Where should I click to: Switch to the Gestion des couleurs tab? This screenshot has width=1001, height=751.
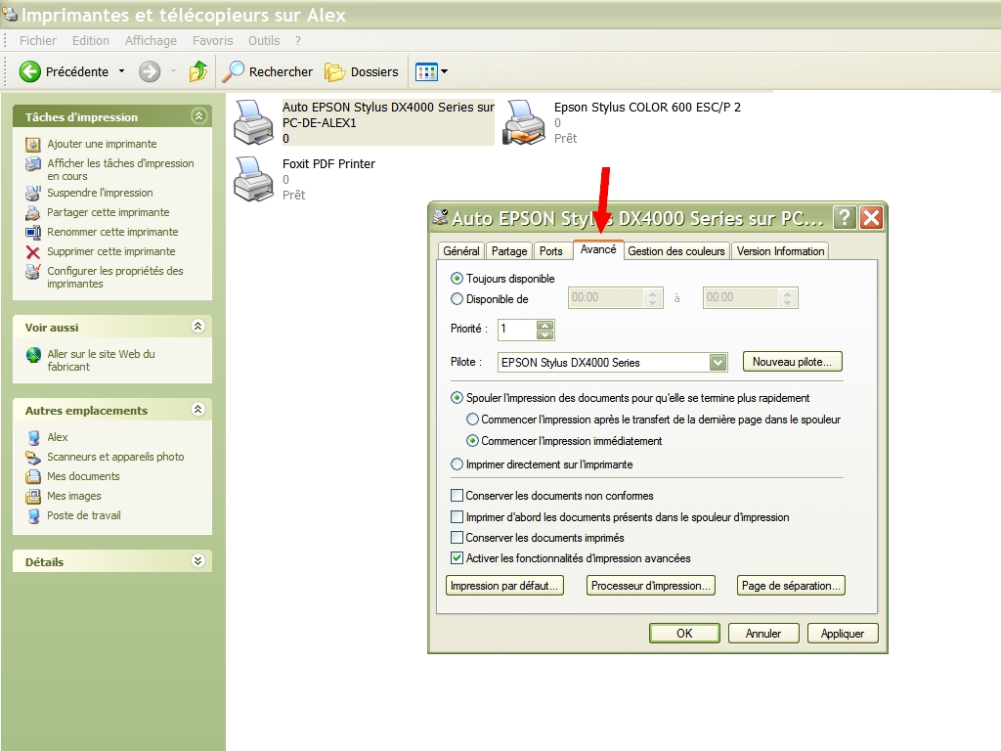tap(676, 251)
